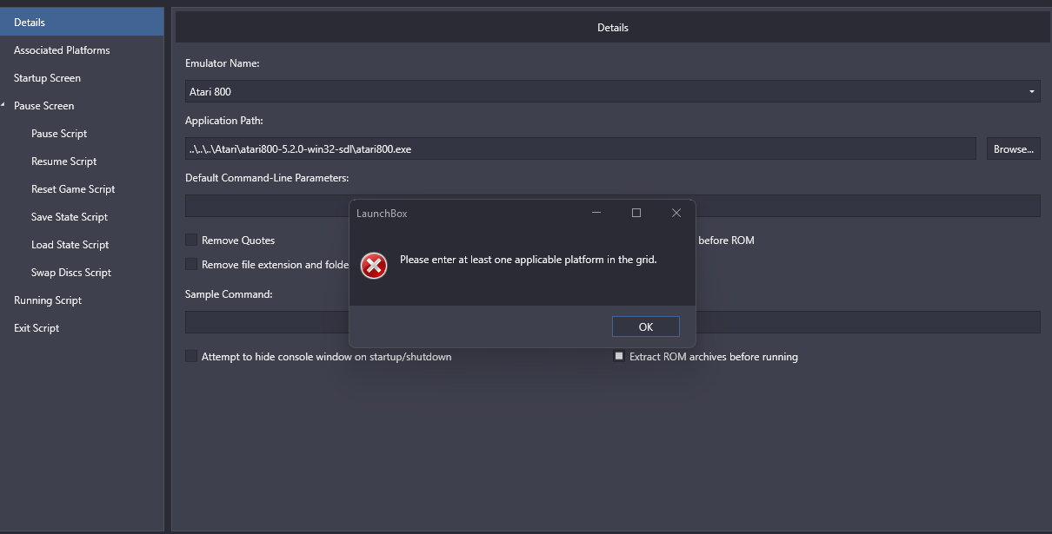Click the Default Command-Line Parameters field
Screen dimensions: 1052x534
pyautogui.click(x=265, y=206)
